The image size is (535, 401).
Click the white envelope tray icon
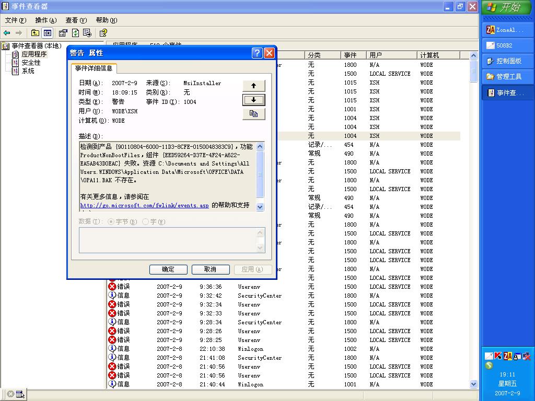coord(489,356)
